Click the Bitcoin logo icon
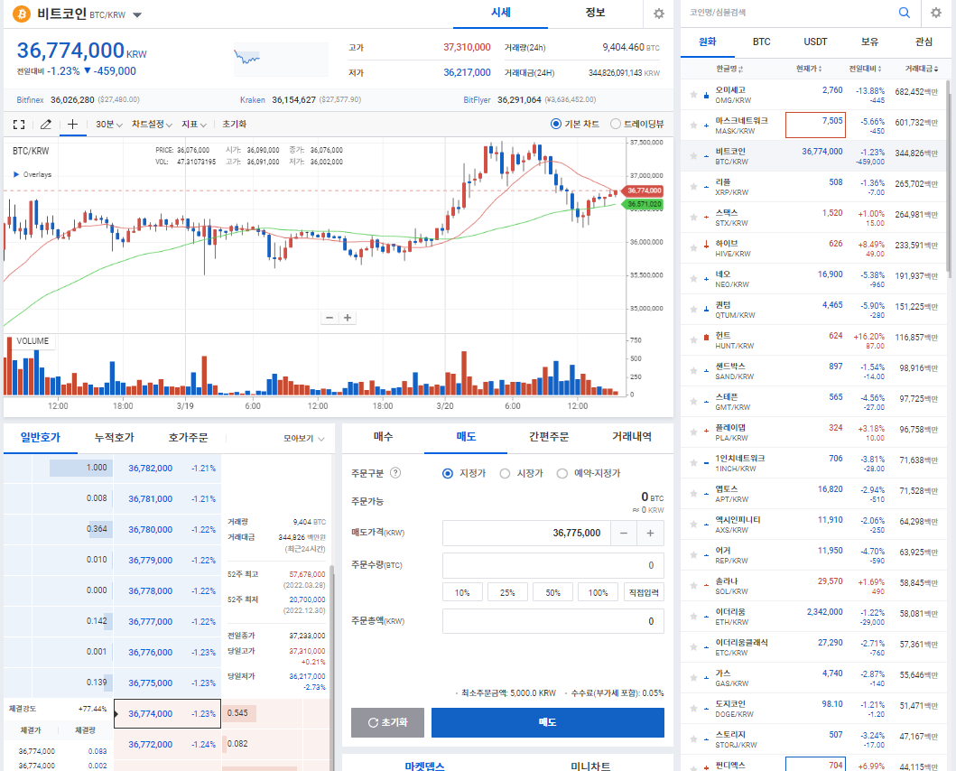The height and width of the screenshot is (771, 956). [22, 14]
